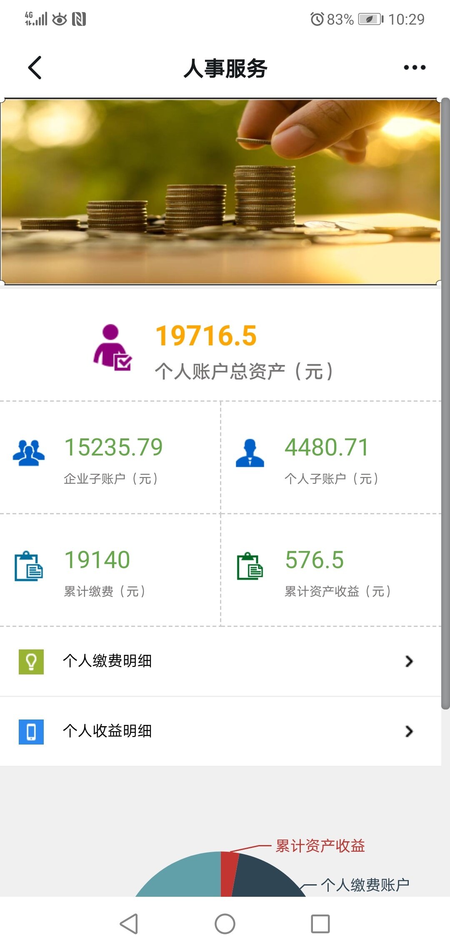450x951 pixels.
Task: Tap the purple personal account total icon
Action: [x=112, y=347]
